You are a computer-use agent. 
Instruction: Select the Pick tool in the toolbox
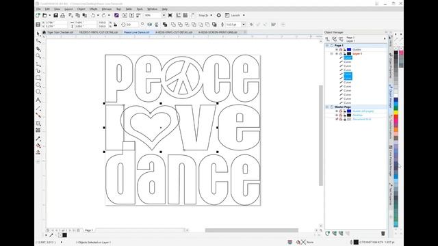pyautogui.click(x=38, y=33)
